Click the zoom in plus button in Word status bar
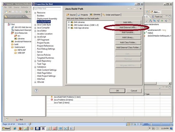 (x=171, y=124)
